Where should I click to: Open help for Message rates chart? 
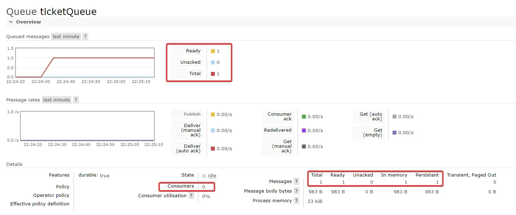point(76,100)
